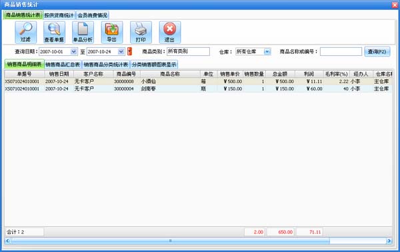The height and width of the screenshot is (252, 400).
Task: Click the 商品类别 所有类别 field
Action: 188,51
